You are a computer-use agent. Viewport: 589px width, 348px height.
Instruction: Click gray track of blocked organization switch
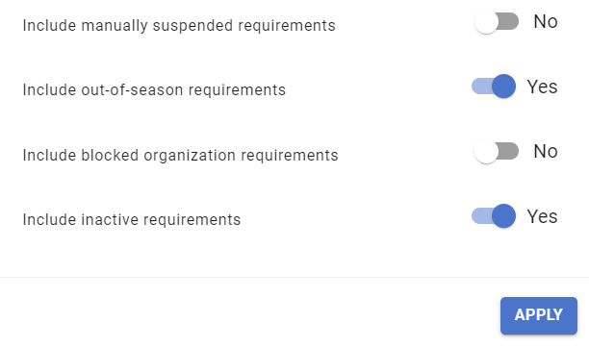coord(509,151)
